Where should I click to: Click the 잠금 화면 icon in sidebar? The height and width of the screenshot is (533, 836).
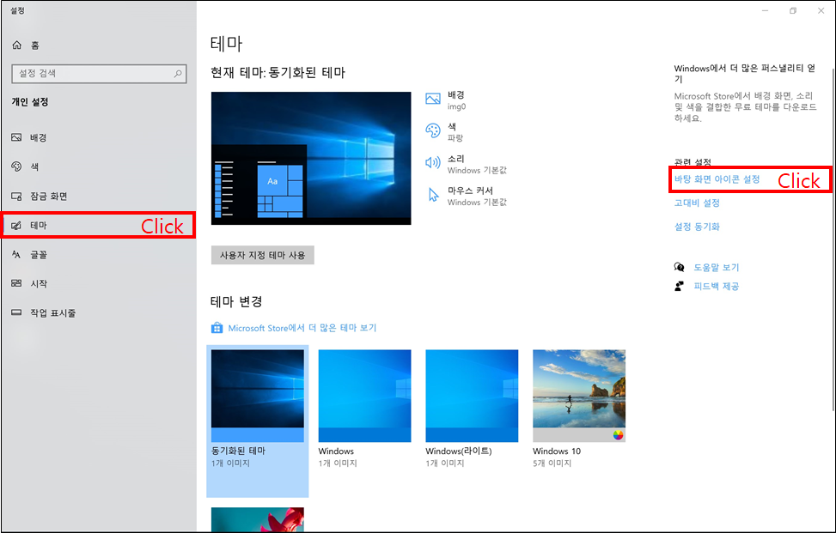click(16, 197)
